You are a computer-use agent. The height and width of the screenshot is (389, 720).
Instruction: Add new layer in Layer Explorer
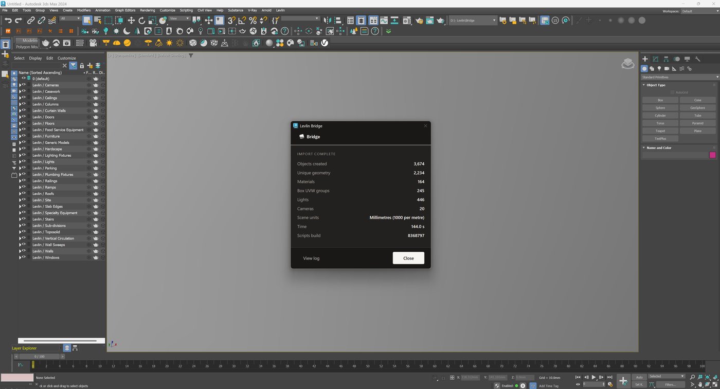point(90,66)
